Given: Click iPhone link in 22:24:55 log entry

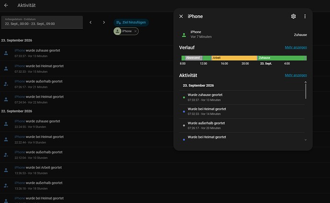Looking at the screenshot, I should [x=20, y=122].
